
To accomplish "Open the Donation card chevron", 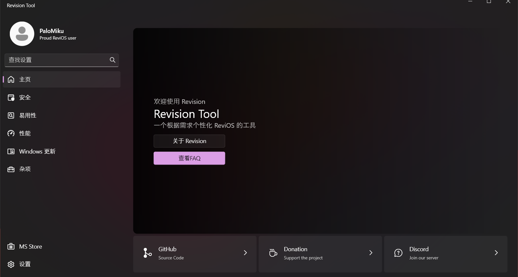I will tap(371, 253).
